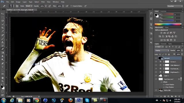Image resolution: width=184 pixels, height=103 pixels.
Task: Select the Clone Stamp tool
Action: tap(3, 42)
